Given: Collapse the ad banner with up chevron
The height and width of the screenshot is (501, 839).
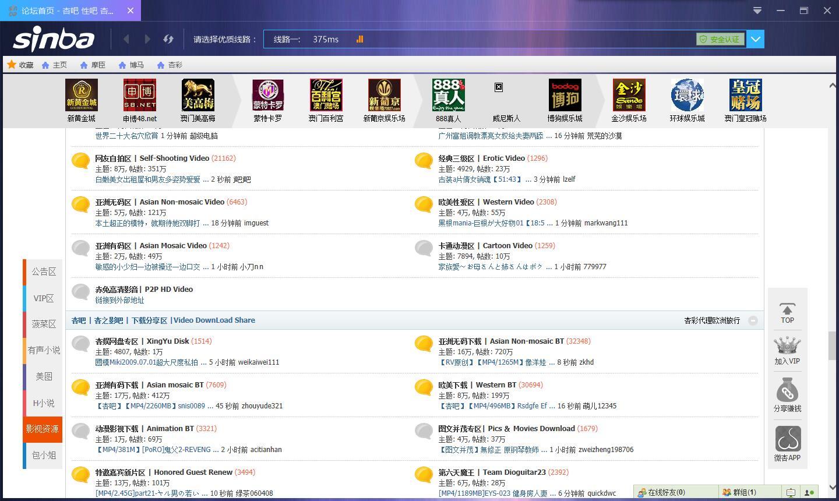Looking at the screenshot, I should 832,86.
